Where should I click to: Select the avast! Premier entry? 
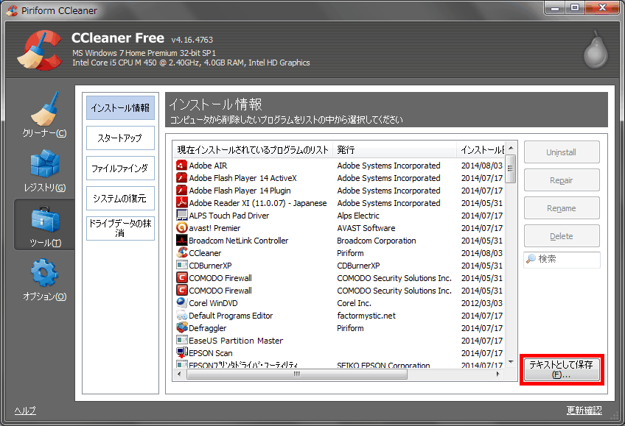point(215,228)
